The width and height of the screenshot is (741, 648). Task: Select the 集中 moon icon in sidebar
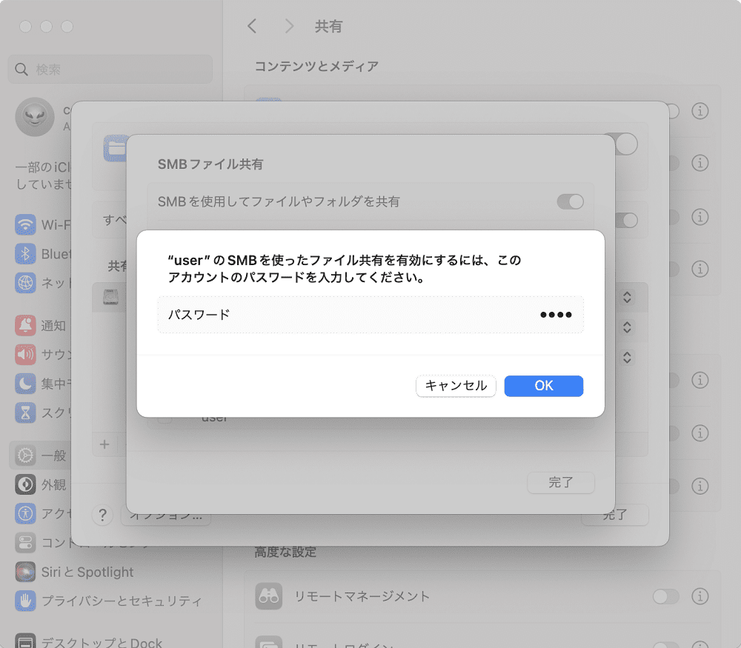[x=25, y=384]
